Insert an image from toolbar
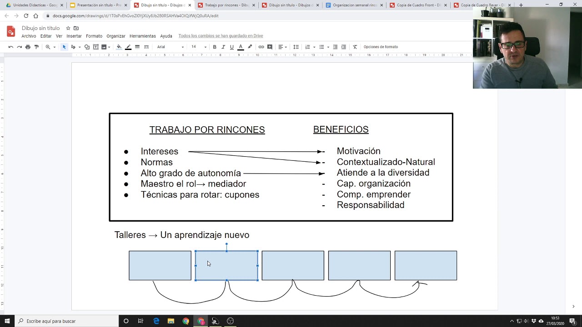 pyautogui.click(x=104, y=47)
